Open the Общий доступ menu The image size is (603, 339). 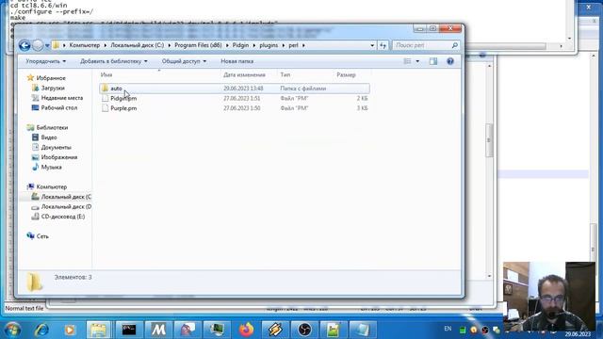point(184,61)
